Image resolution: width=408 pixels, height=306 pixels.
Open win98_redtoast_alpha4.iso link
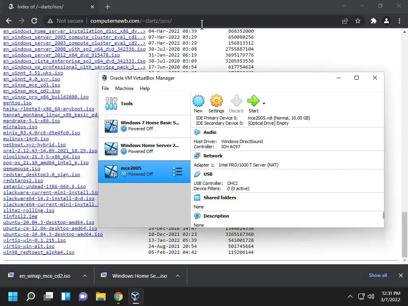(x=39, y=252)
